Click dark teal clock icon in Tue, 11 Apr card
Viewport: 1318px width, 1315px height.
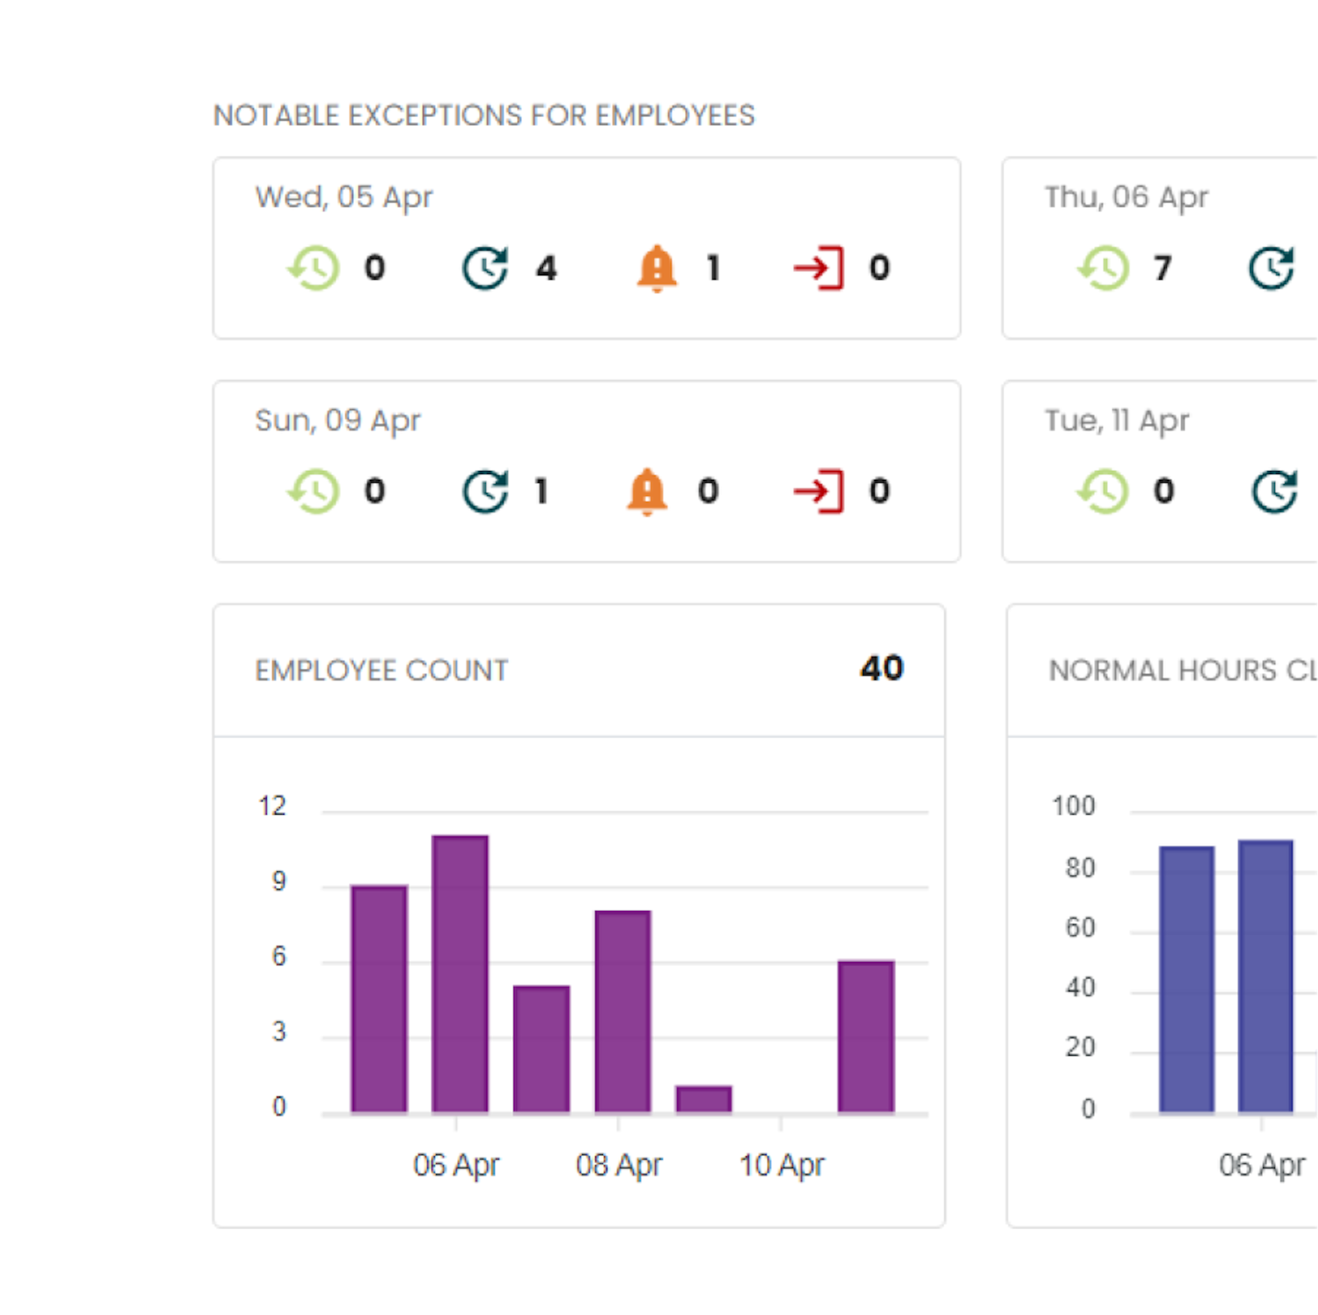pyautogui.click(x=1274, y=491)
